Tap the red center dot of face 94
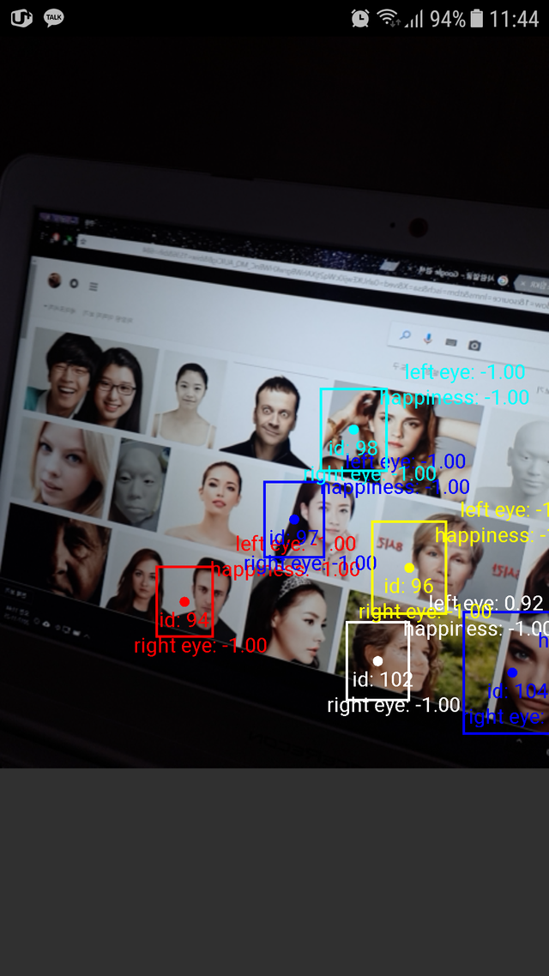This screenshot has height=976, width=549. point(184,601)
